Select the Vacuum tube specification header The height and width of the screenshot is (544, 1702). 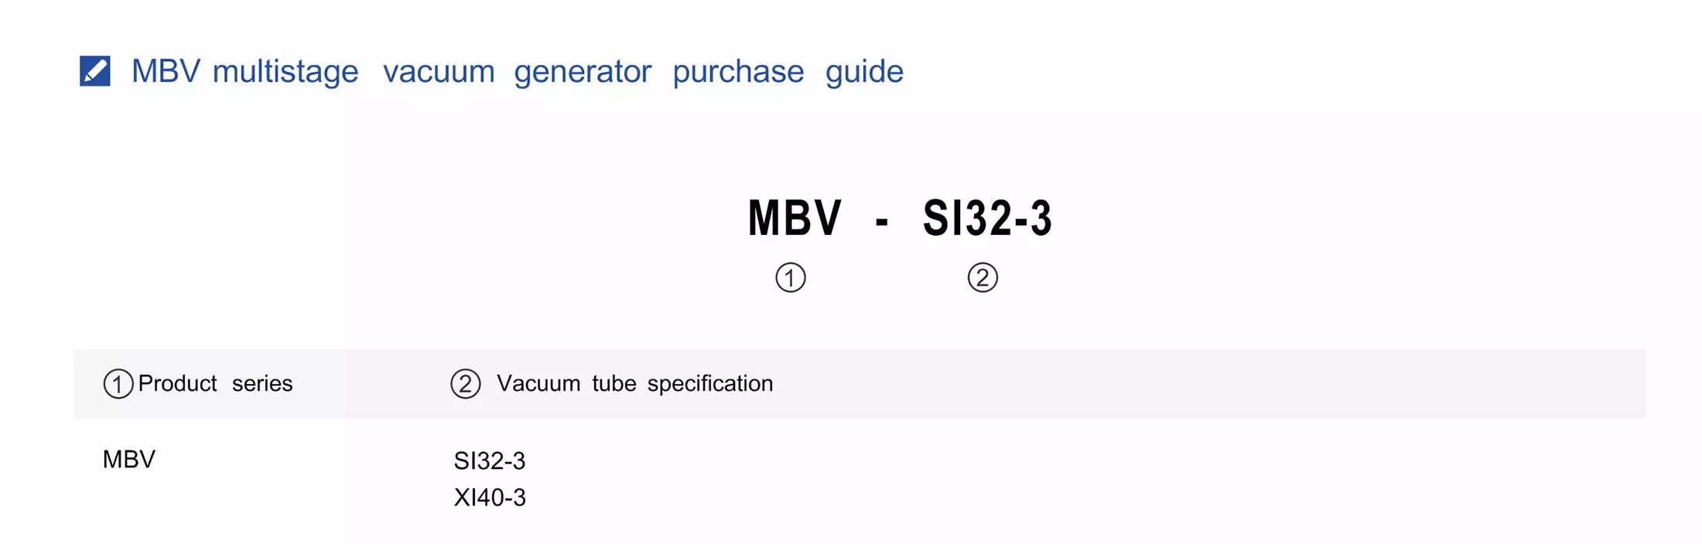click(634, 383)
